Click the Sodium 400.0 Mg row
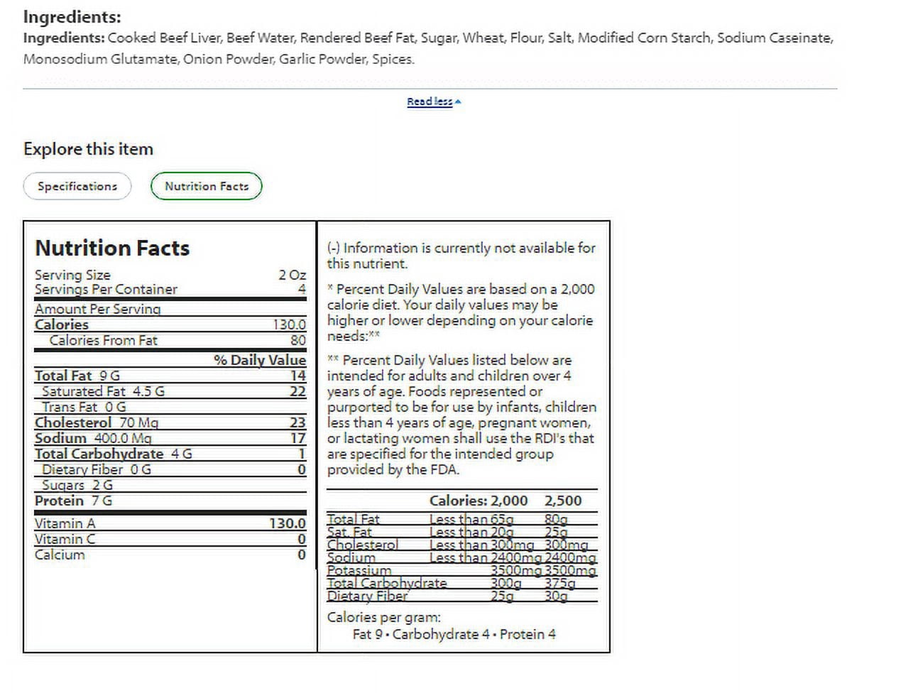The image size is (913, 693). (170, 438)
